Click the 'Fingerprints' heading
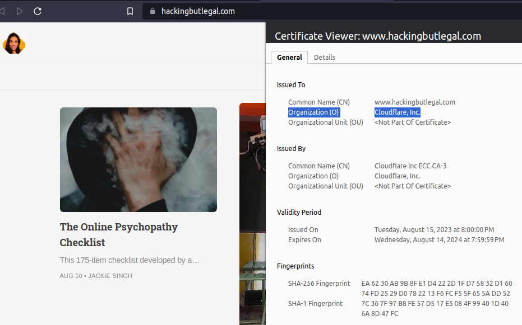 pos(295,266)
